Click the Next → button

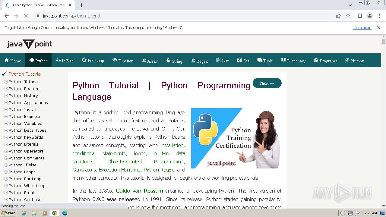tap(267, 83)
